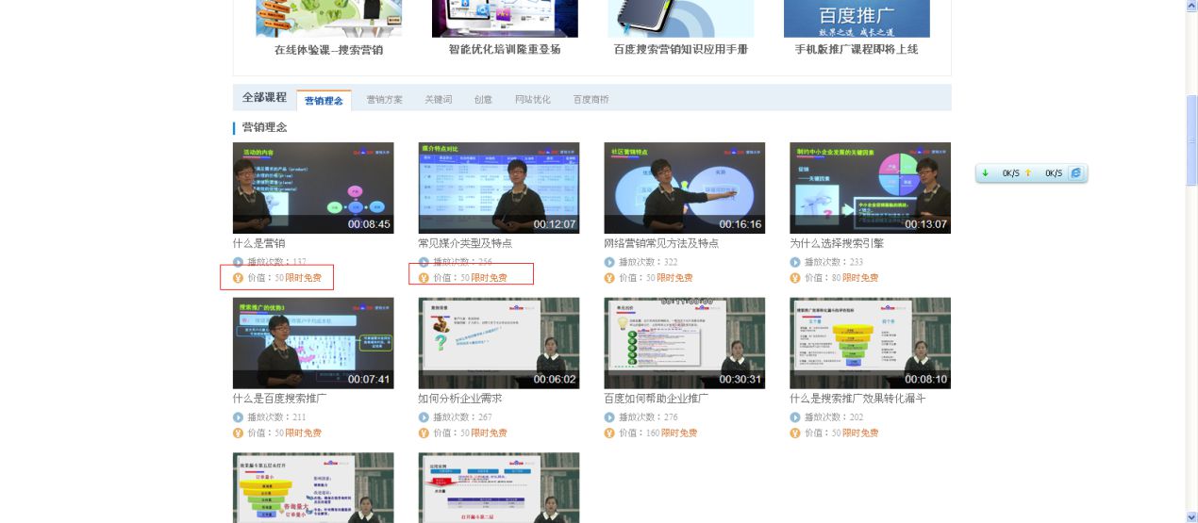Click yellow upload arrow on speed widget
The height and width of the screenshot is (523, 1198).
pyautogui.click(x=1028, y=173)
